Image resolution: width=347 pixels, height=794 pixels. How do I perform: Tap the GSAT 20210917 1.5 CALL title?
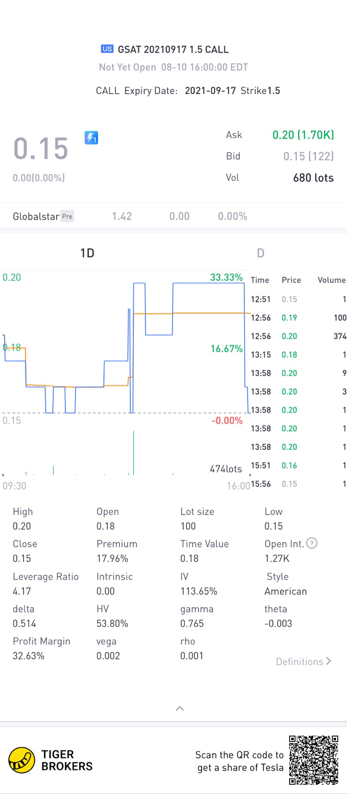pyautogui.click(x=173, y=50)
